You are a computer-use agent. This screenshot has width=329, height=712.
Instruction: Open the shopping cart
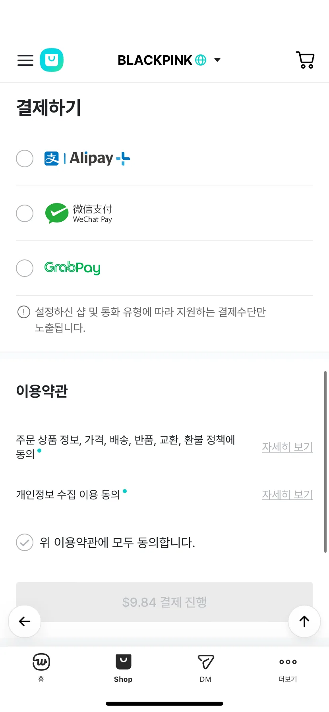305,60
